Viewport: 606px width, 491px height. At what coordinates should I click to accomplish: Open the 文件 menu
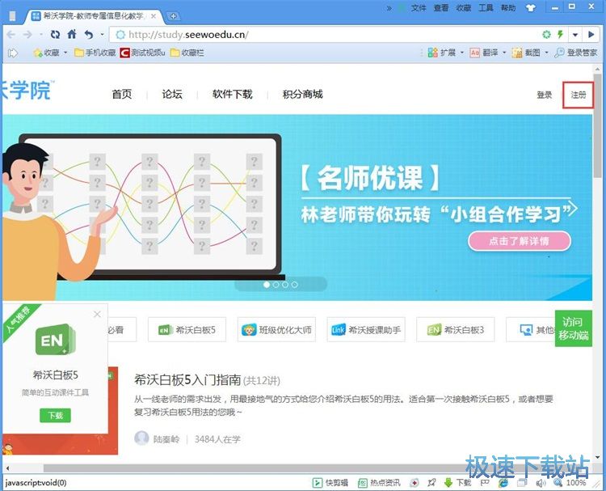tap(419, 8)
